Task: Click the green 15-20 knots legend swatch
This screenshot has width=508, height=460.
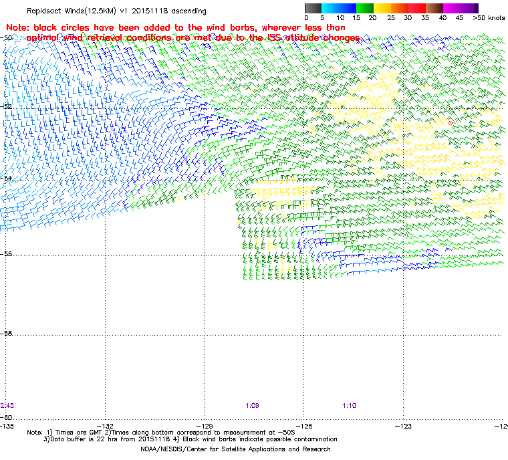Action: [x=365, y=8]
